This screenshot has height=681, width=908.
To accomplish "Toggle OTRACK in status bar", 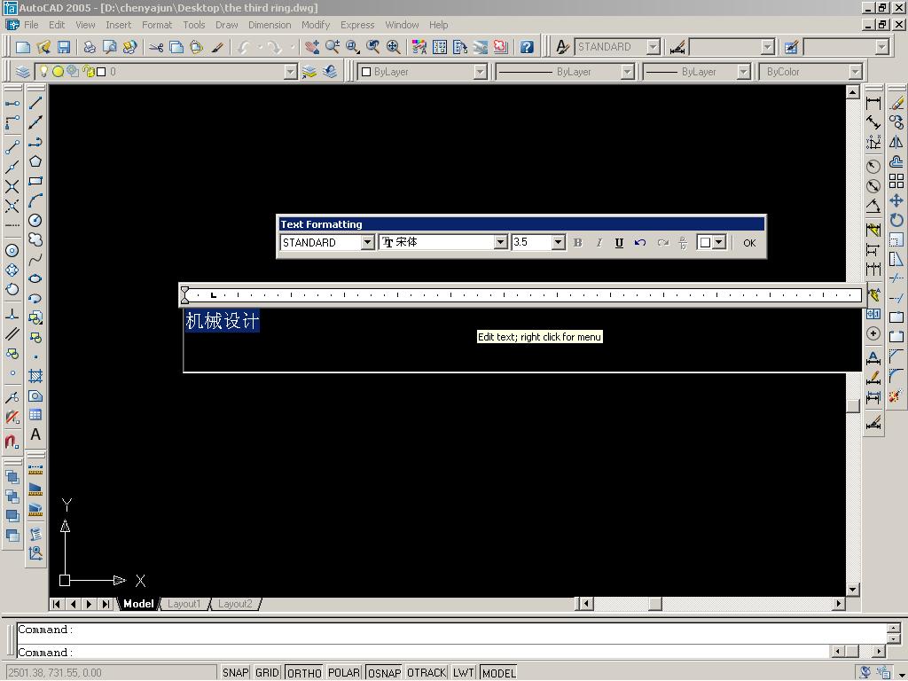I will [x=427, y=672].
